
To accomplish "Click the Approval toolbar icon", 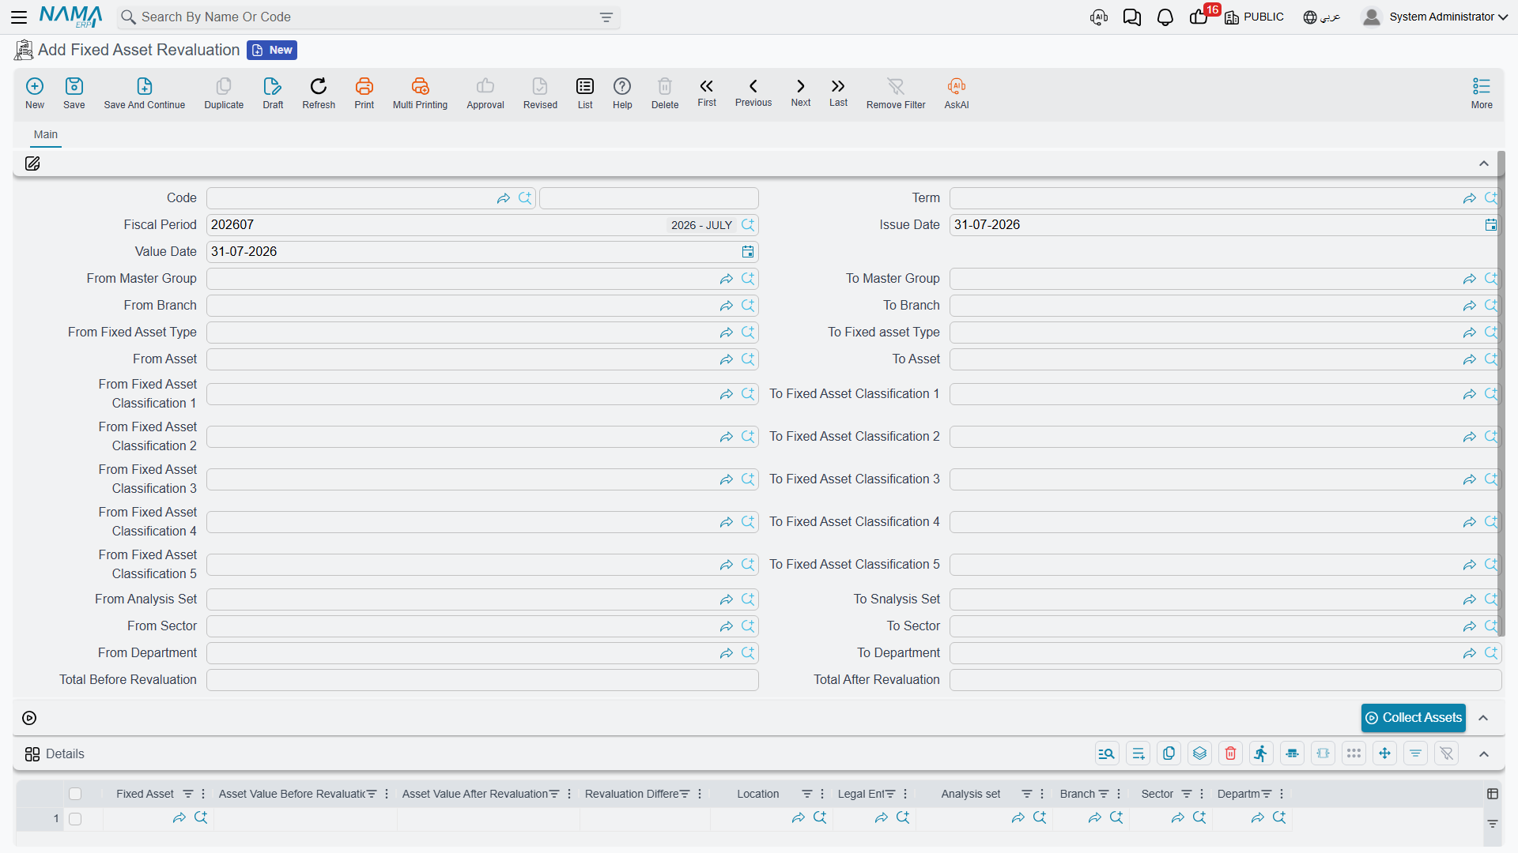I will tap(485, 93).
